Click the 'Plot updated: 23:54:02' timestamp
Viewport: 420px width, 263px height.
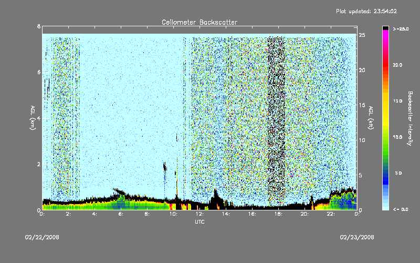[366, 11]
